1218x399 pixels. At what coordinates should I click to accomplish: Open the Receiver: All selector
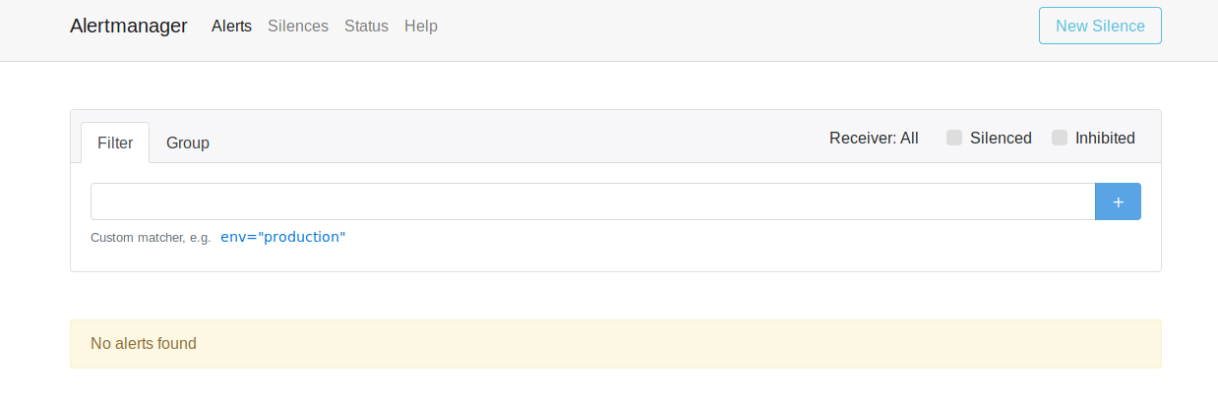tap(874, 138)
